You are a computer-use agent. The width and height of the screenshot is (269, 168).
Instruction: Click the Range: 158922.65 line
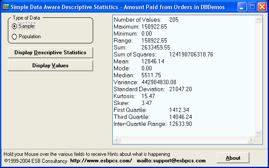(140, 40)
